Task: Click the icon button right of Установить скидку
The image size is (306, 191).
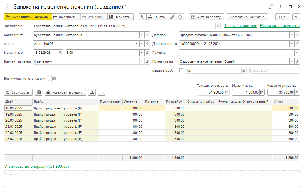Action: coord(92,92)
